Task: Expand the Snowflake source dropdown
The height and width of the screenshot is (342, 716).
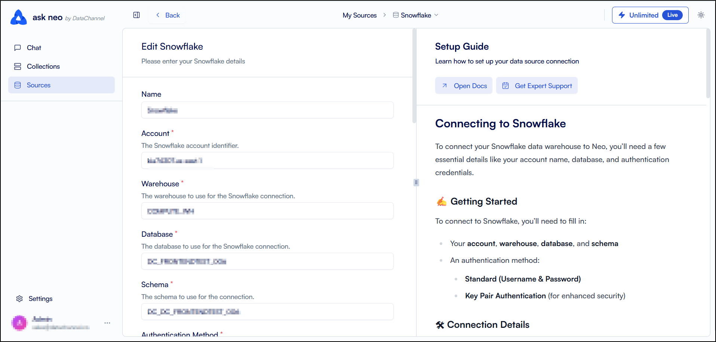Action: [415, 15]
